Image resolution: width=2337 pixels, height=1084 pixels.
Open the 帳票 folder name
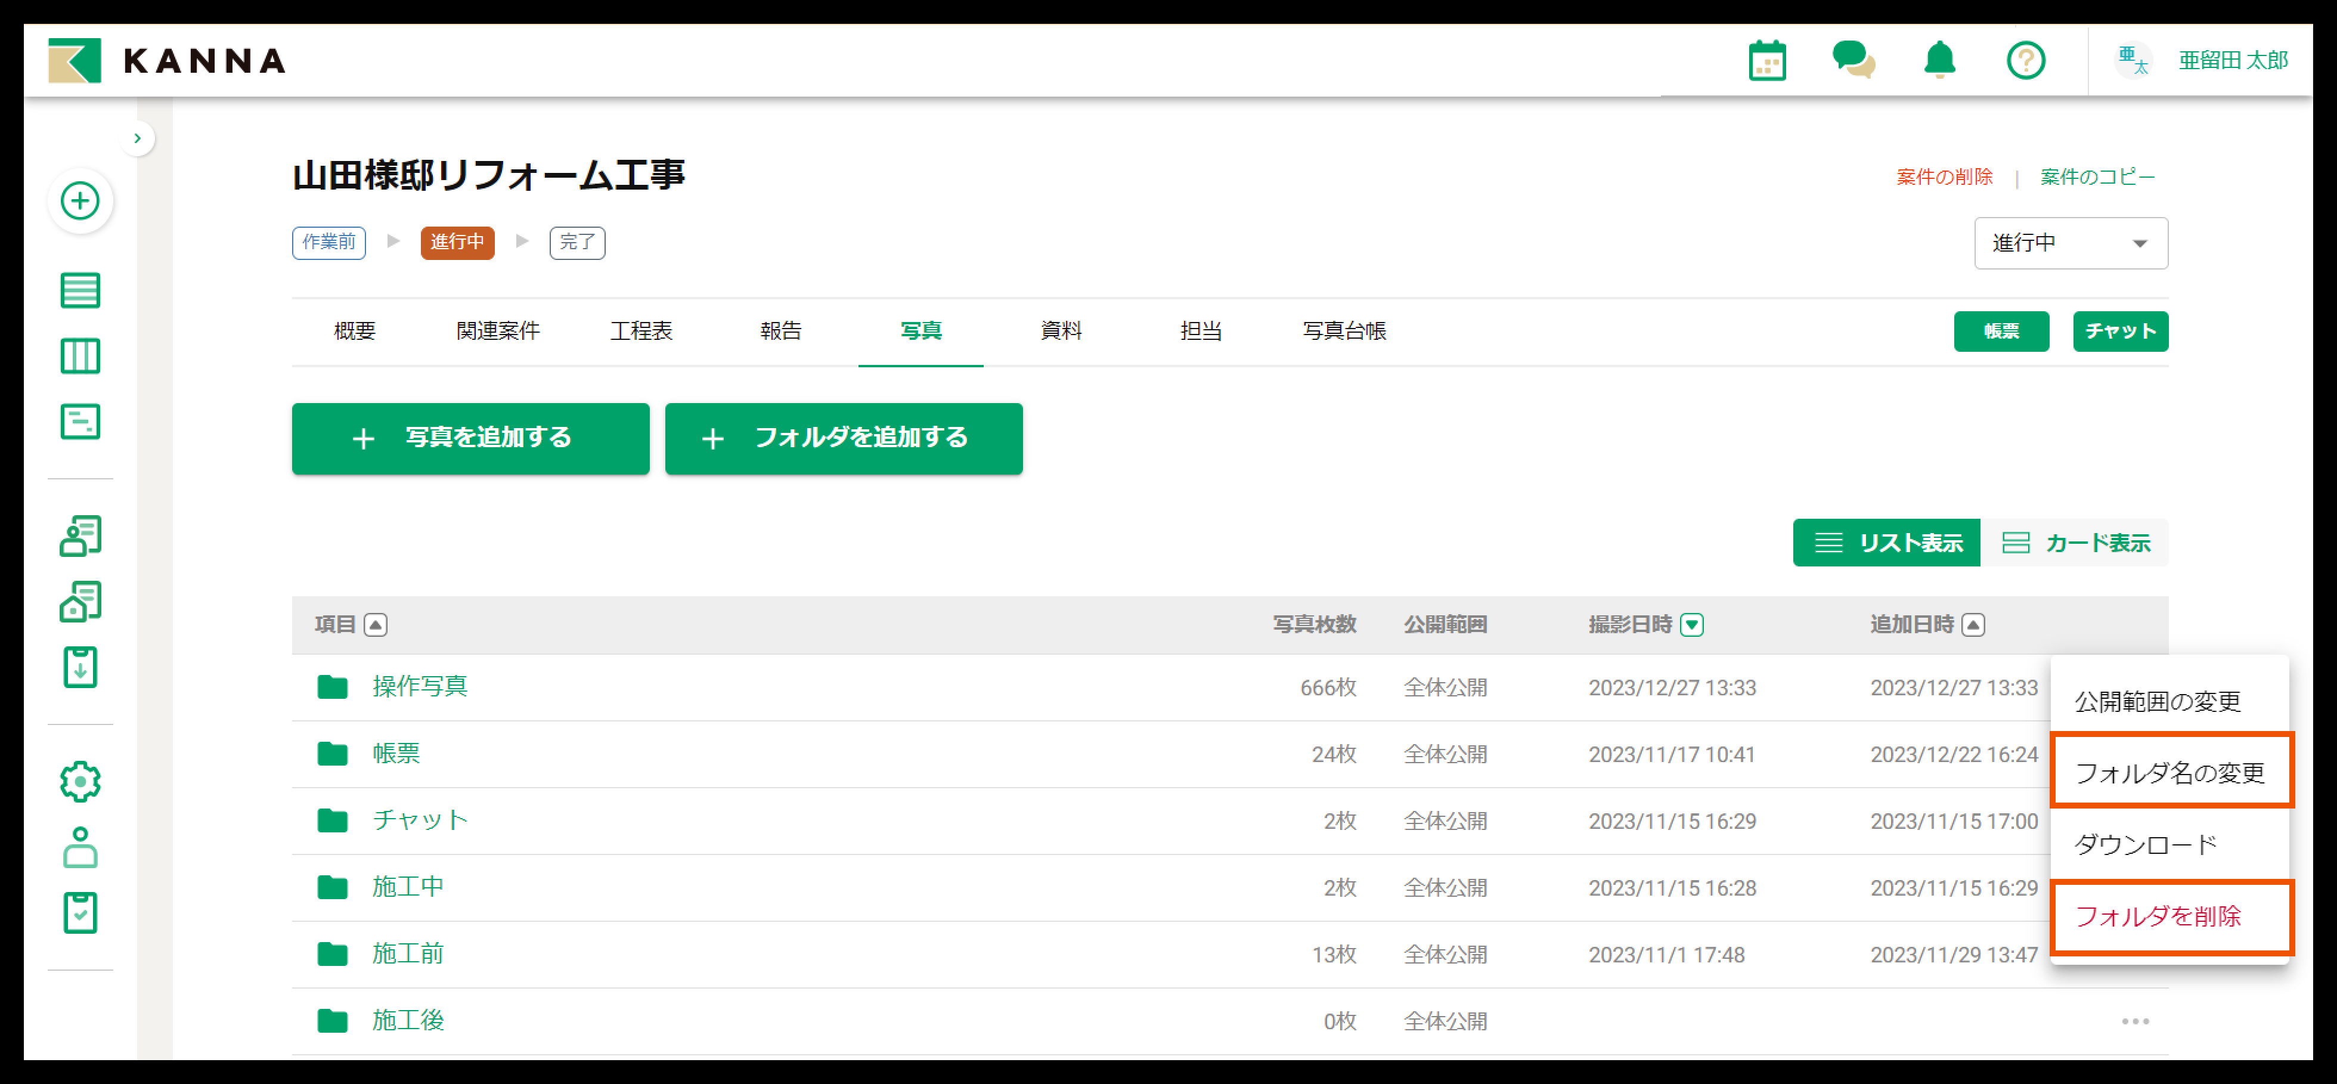pos(396,754)
